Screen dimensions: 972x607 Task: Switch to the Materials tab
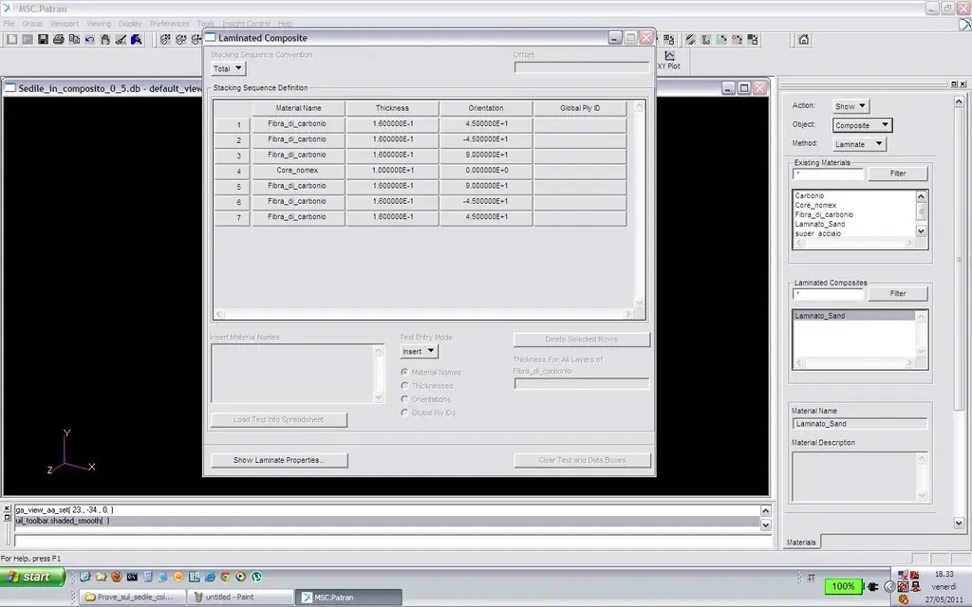801,542
